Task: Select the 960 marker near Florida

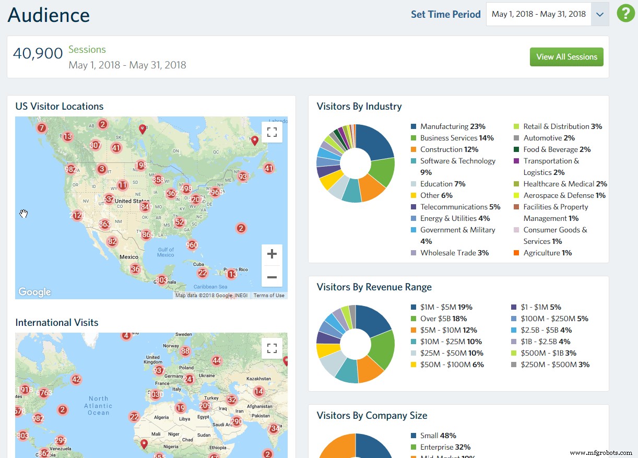Action: [x=192, y=244]
